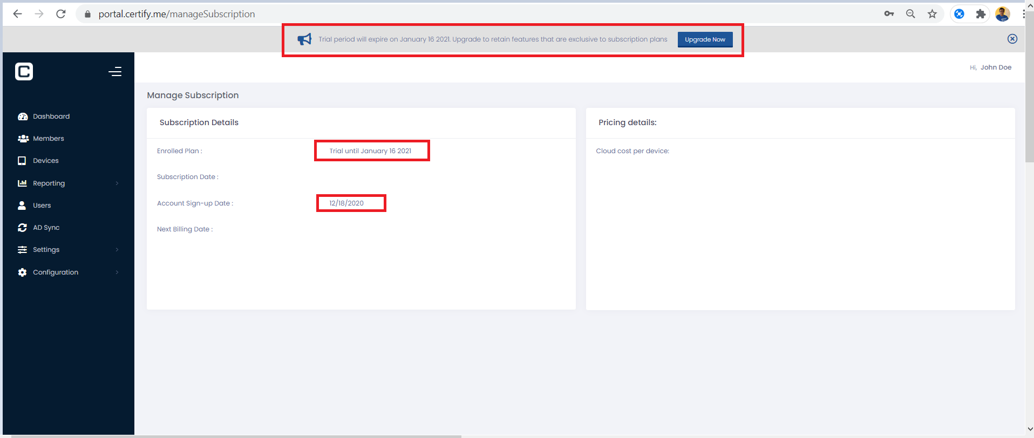
Task: Click the 'Account Sign-up Date :' label
Action: coord(195,203)
